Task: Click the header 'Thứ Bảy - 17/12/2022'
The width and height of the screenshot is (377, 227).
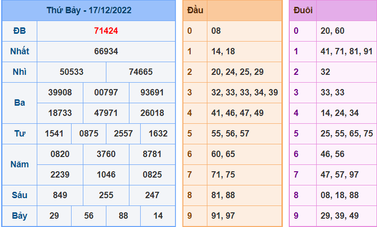Action: [x=89, y=10]
